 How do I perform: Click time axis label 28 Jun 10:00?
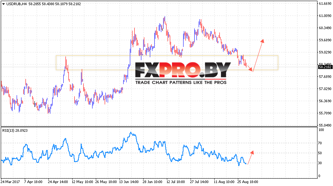click(x=152, y=182)
